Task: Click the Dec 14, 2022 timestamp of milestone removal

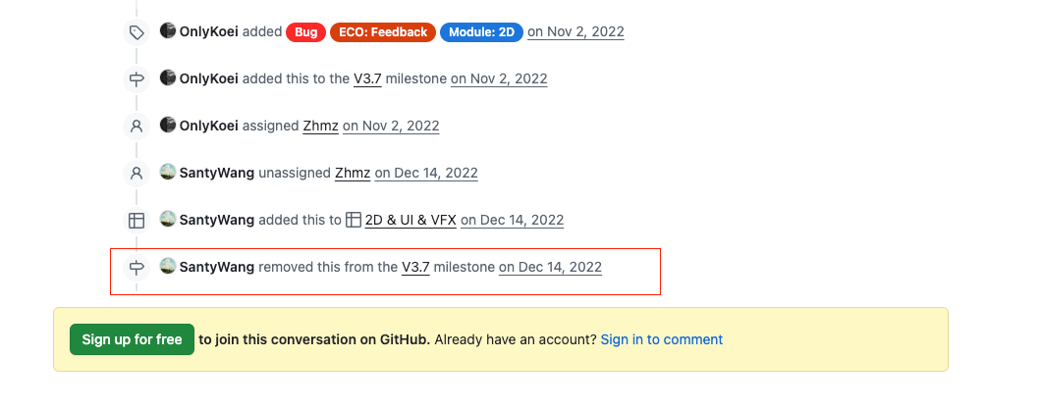Action: pyautogui.click(x=550, y=267)
